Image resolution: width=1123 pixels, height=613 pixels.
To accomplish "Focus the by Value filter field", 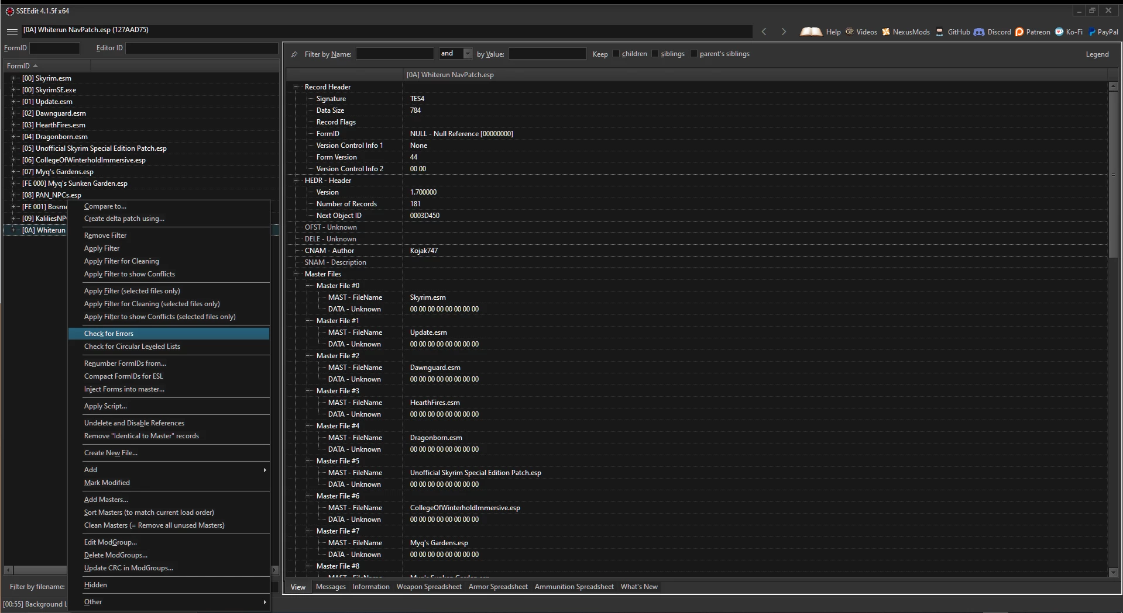I will 547,54.
